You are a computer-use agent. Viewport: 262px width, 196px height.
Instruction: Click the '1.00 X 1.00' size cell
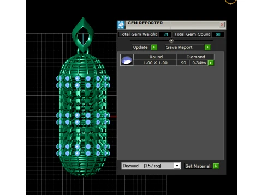tap(155, 63)
